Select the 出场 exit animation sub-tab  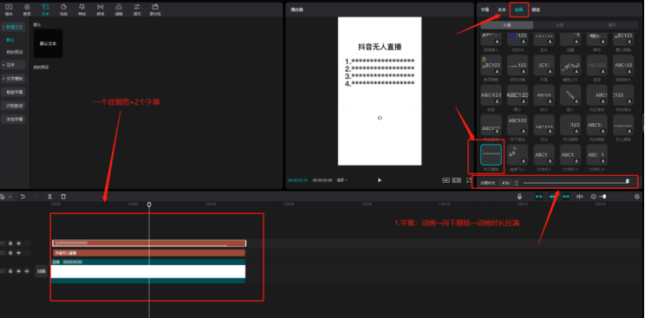coord(559,25)
